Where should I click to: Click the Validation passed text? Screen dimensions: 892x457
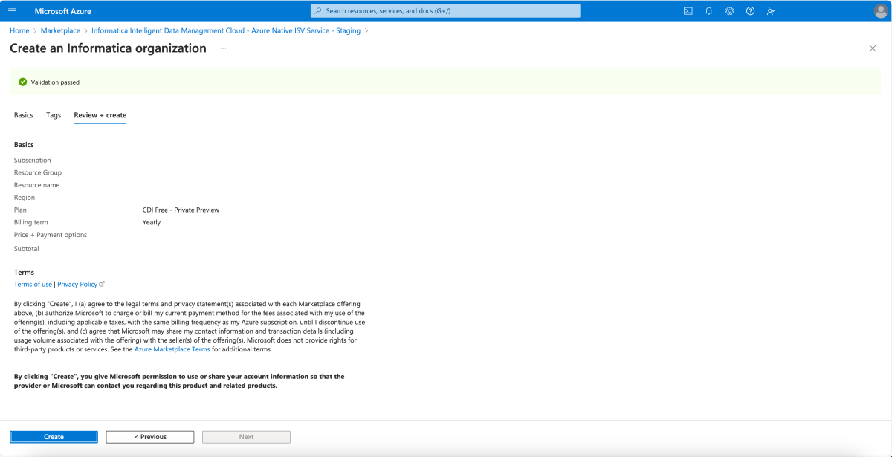tap(55, 82)
